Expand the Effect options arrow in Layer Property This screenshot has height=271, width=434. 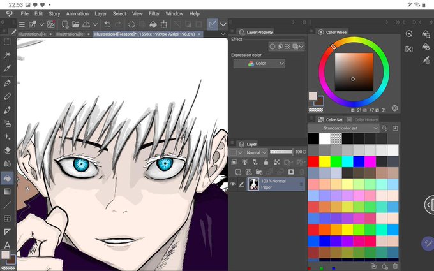(x=301, y=47)
